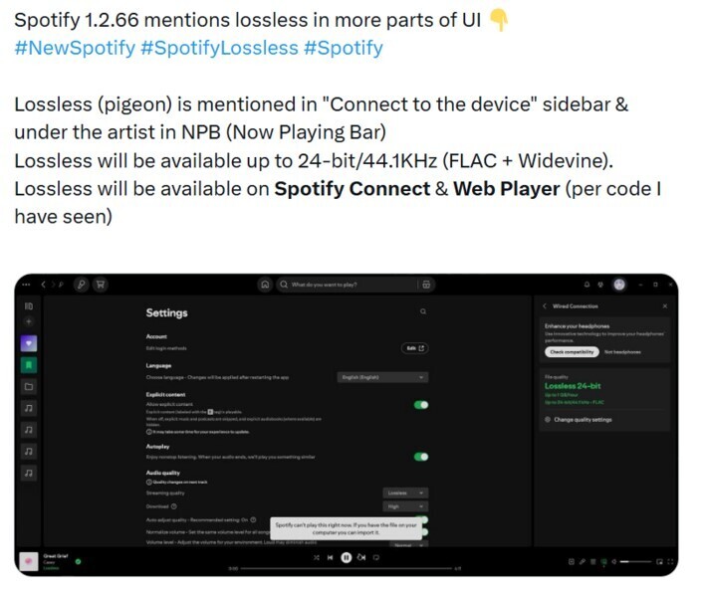
Task: Click the What do you want to play search field
Action: point(348,285)
